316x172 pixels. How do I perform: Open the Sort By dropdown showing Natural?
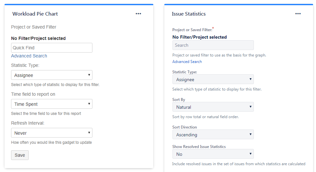(x=213, y=107)
